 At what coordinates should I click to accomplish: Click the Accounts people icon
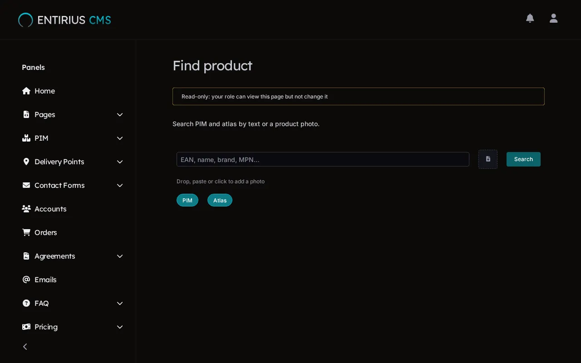point(26,209)
